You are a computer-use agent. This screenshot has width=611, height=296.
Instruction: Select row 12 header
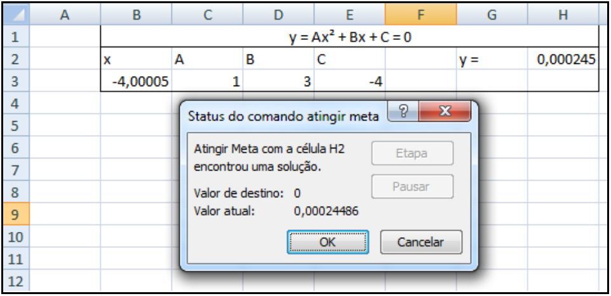(x=14, y=281)
